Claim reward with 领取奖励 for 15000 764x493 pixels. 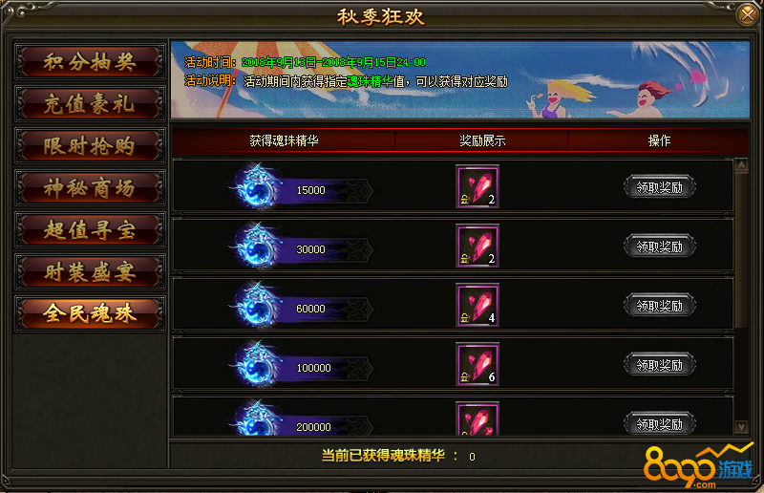coord(660,186)
